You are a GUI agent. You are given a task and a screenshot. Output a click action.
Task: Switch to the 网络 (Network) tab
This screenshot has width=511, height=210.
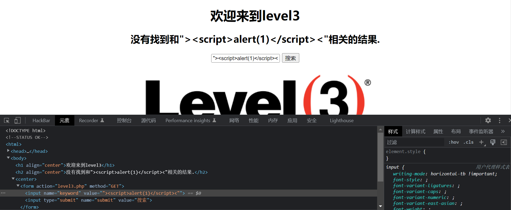[x=234, y=121]
